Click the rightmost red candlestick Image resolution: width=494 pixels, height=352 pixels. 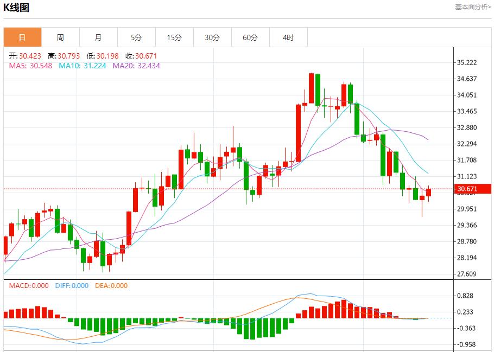pyautogui.click(x=428, y=192)
